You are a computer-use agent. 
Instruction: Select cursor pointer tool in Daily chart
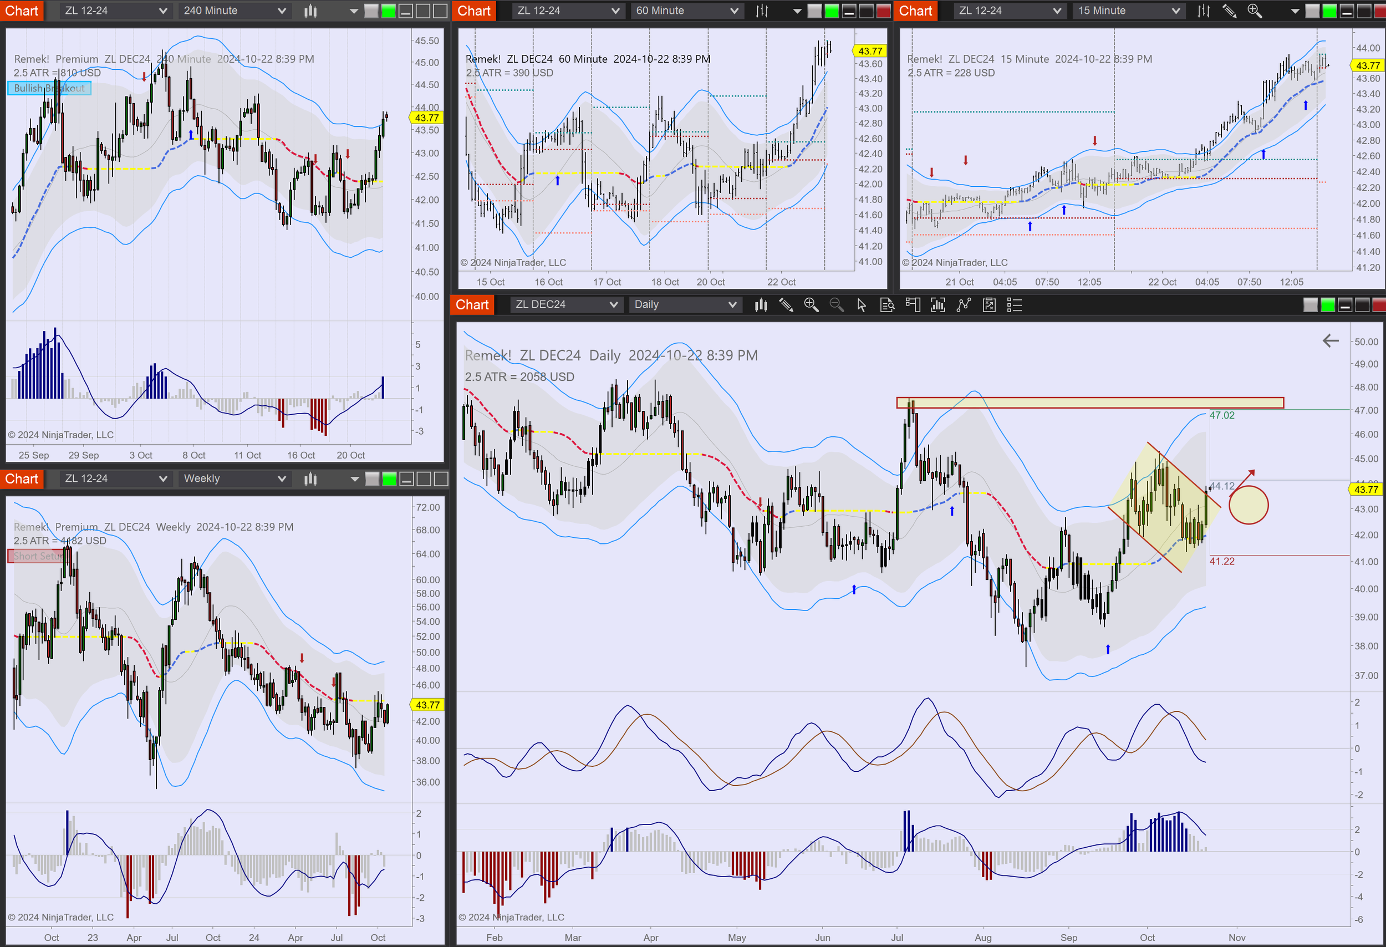coord(861,306)
